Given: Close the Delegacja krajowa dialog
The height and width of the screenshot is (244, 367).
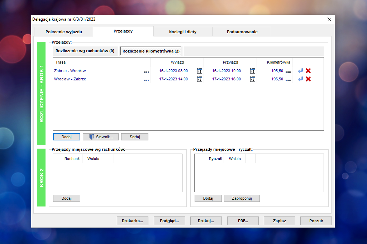Looking at the screenshot, I should tap(329, 19).
